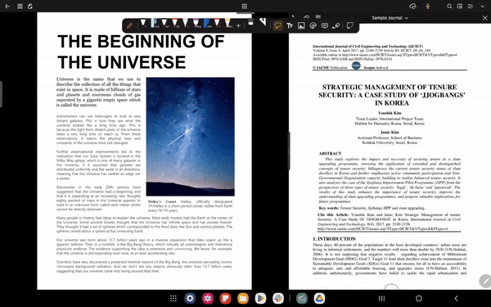Tap the note refresh icon beside grid view
The height and width of the screenshot is (307, 491).
30,6
